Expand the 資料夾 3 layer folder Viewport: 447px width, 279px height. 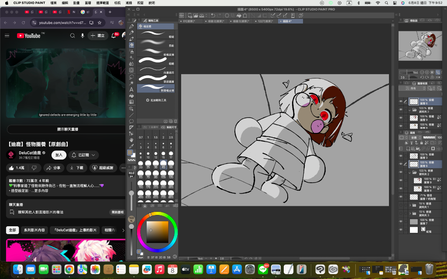coord(410,213)
